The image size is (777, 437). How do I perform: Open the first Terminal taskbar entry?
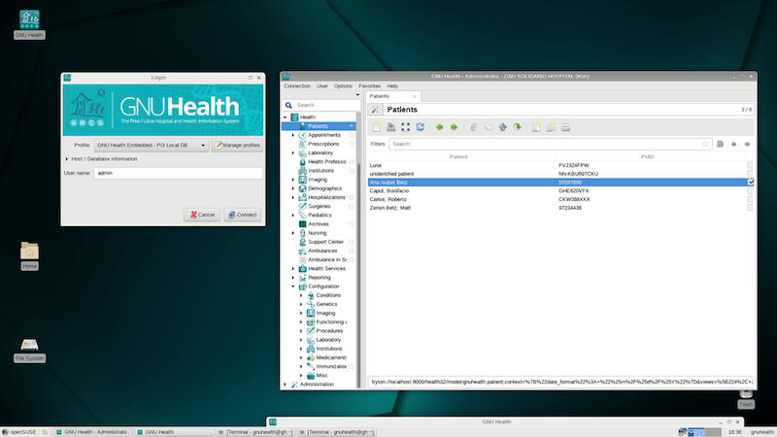tap(256, 432)
